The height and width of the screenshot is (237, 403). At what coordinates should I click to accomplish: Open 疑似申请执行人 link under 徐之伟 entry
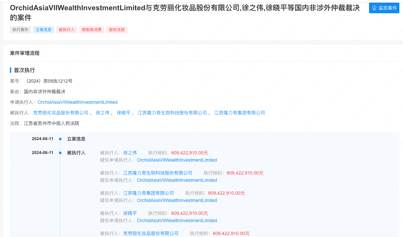tap(177, 160)
